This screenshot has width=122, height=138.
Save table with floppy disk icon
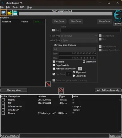point(15,13)
